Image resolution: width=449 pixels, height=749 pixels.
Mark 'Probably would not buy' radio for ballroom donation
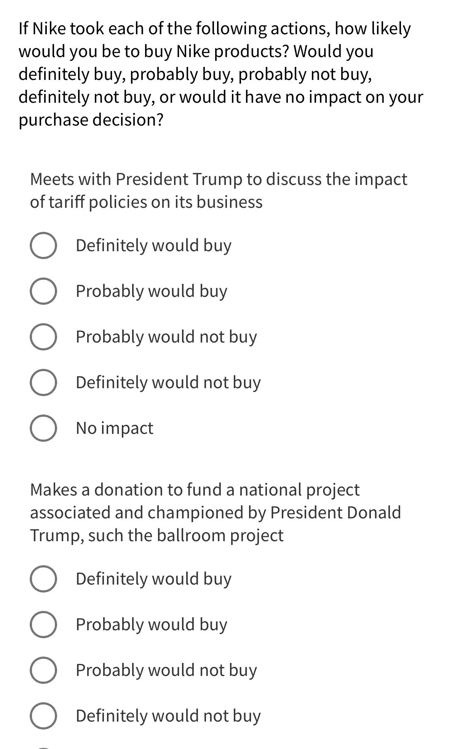pyautogui.click(x=43, y=670)
